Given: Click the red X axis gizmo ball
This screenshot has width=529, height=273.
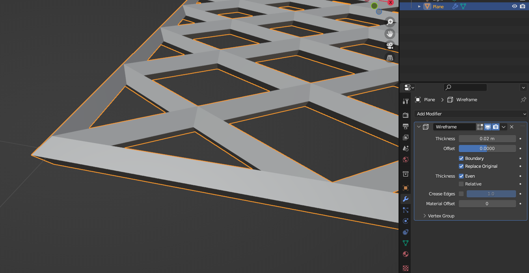Looking at the screenshot, I should click(x=391, y=2).
